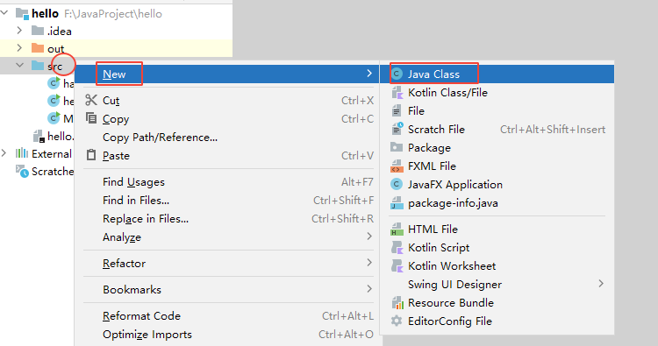Open the Analyze submenu arrow
658x346 pixels.
click(x=369, y=237)
